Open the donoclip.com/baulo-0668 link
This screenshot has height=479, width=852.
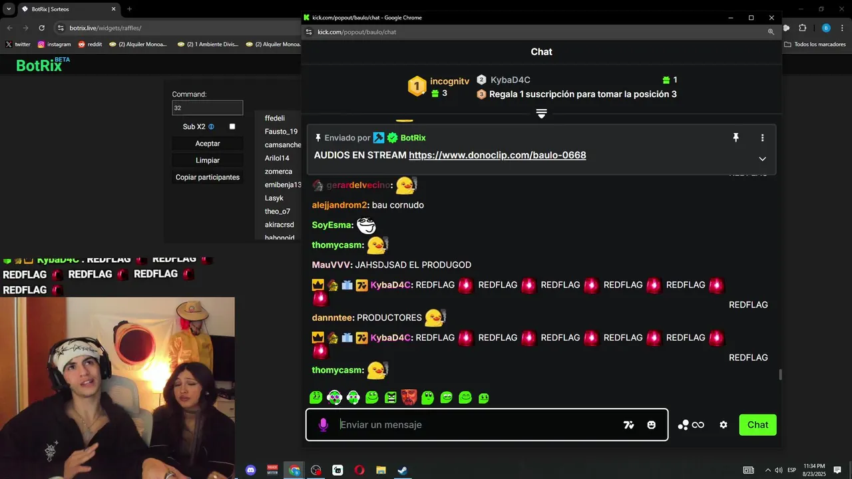(x=497, y=155)
